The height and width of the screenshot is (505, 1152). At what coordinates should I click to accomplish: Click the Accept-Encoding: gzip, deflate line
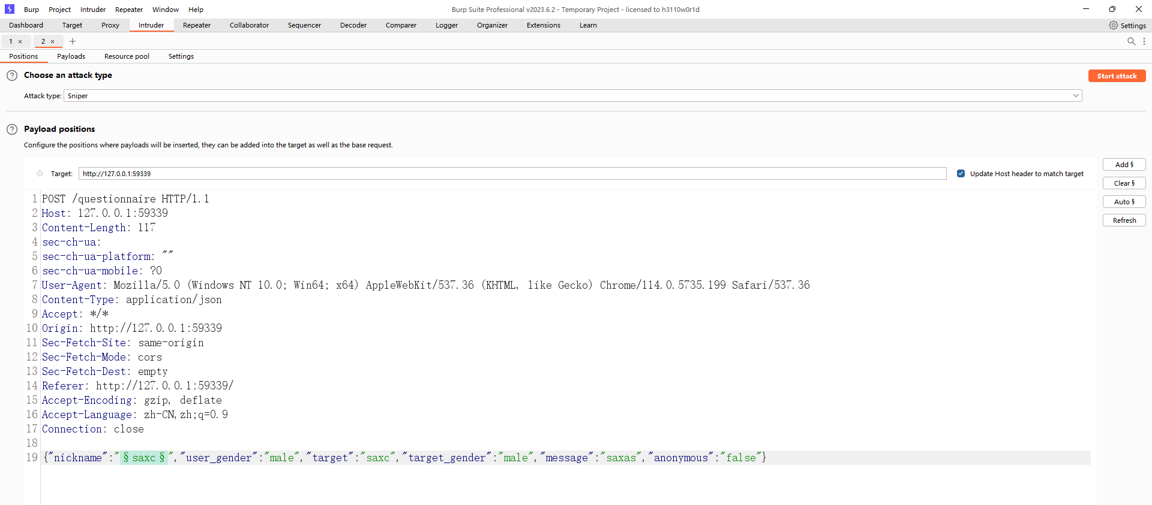point(131,400)
